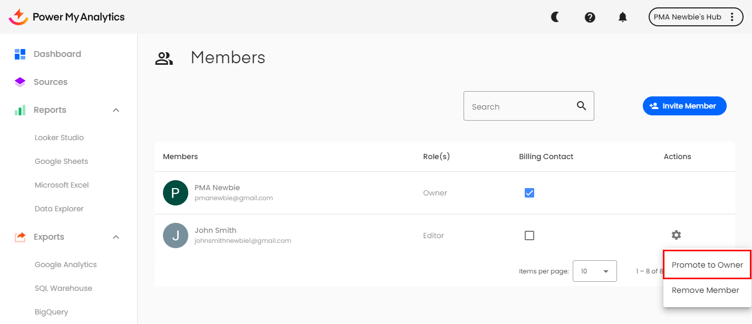Open the help question mark icon
Viewport: 752px width, 324px height.
pyautogui.click(x=590, y=17)
